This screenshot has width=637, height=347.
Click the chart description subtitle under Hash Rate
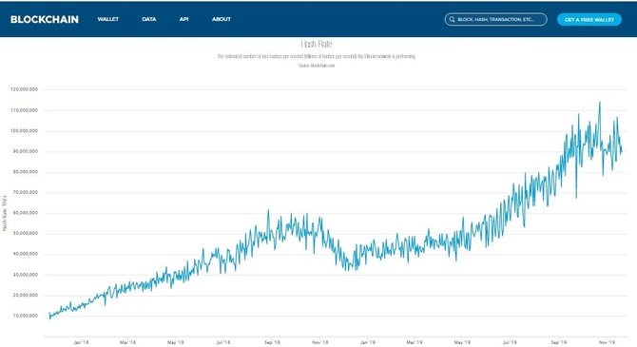click(x=317, y=56)
